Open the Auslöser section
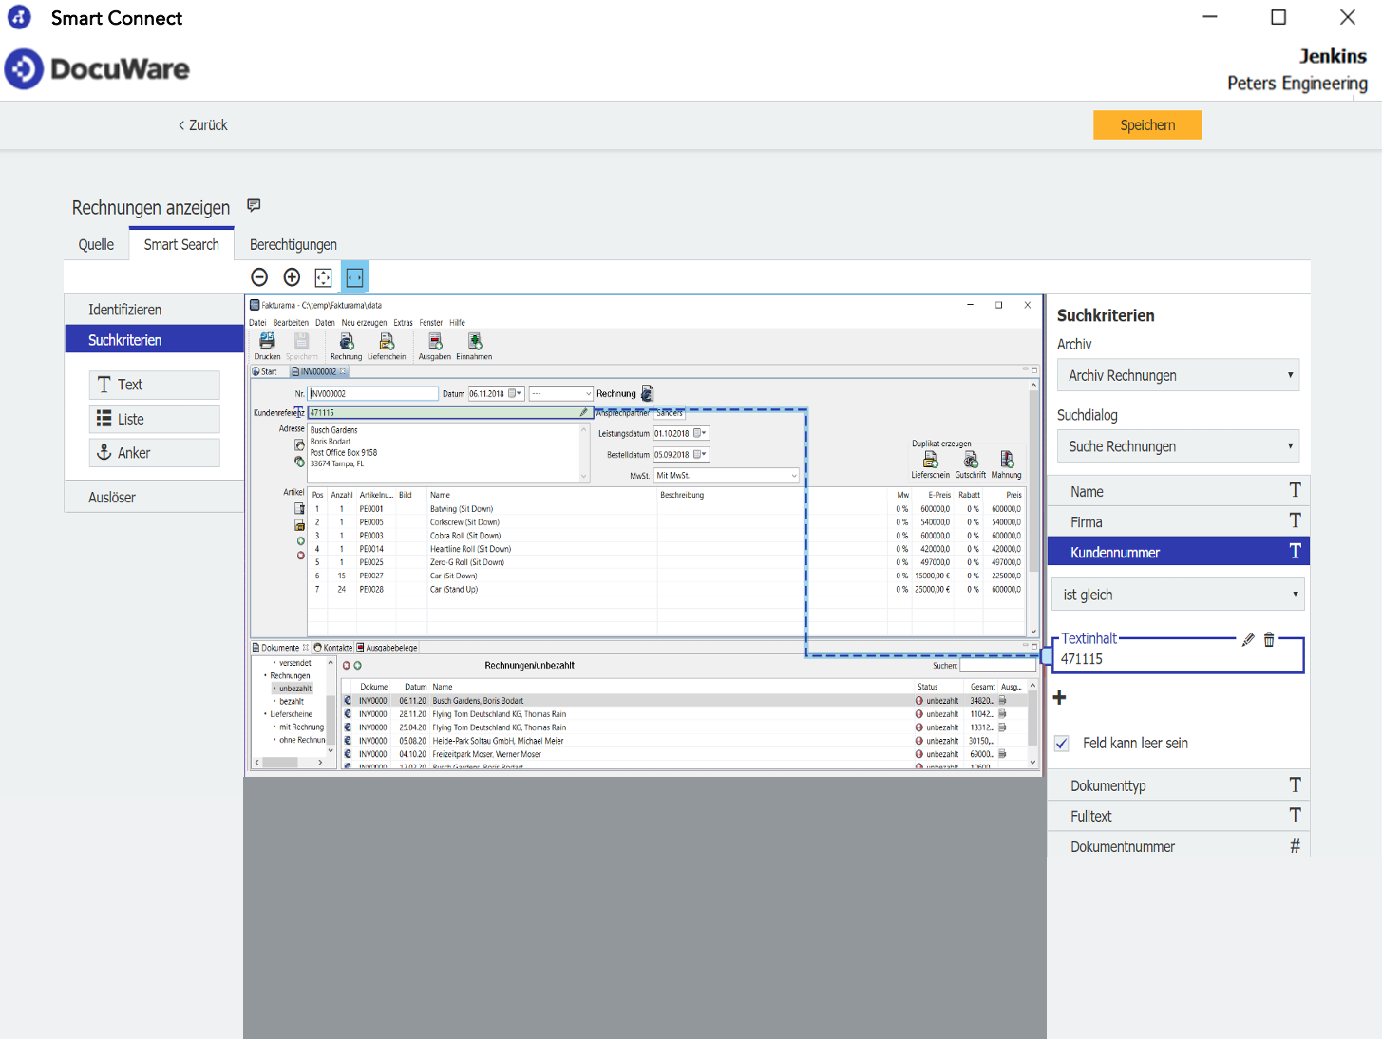1382x1039 pixels. pos(112,497)
